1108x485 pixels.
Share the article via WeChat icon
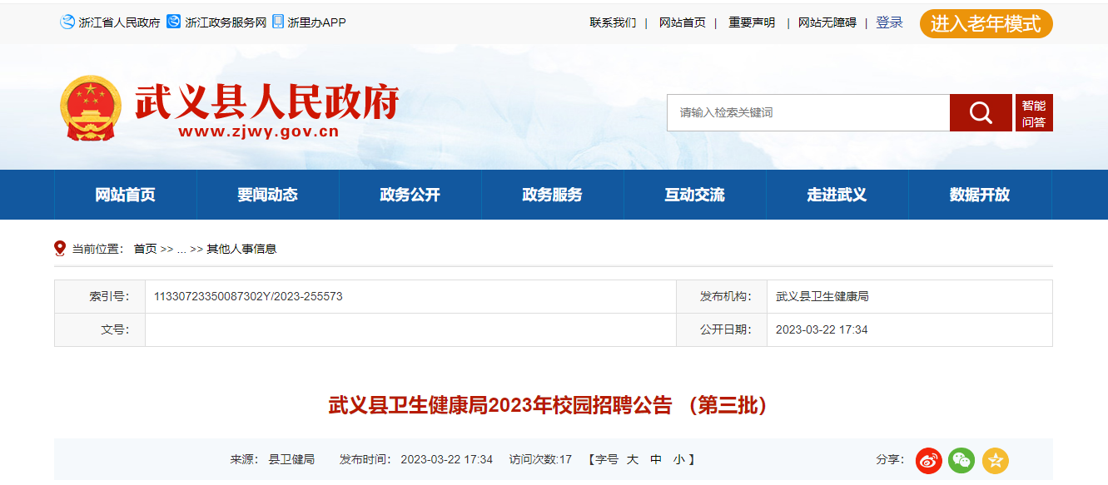[x=961, y=460]
